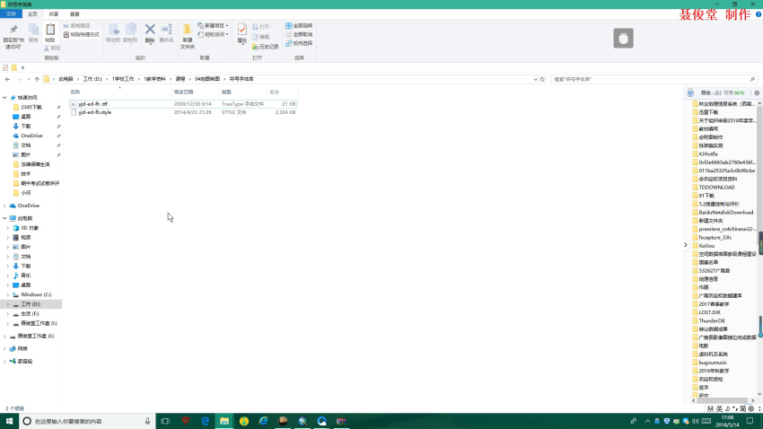Click the Task View taskbar icon

point(165,421)
